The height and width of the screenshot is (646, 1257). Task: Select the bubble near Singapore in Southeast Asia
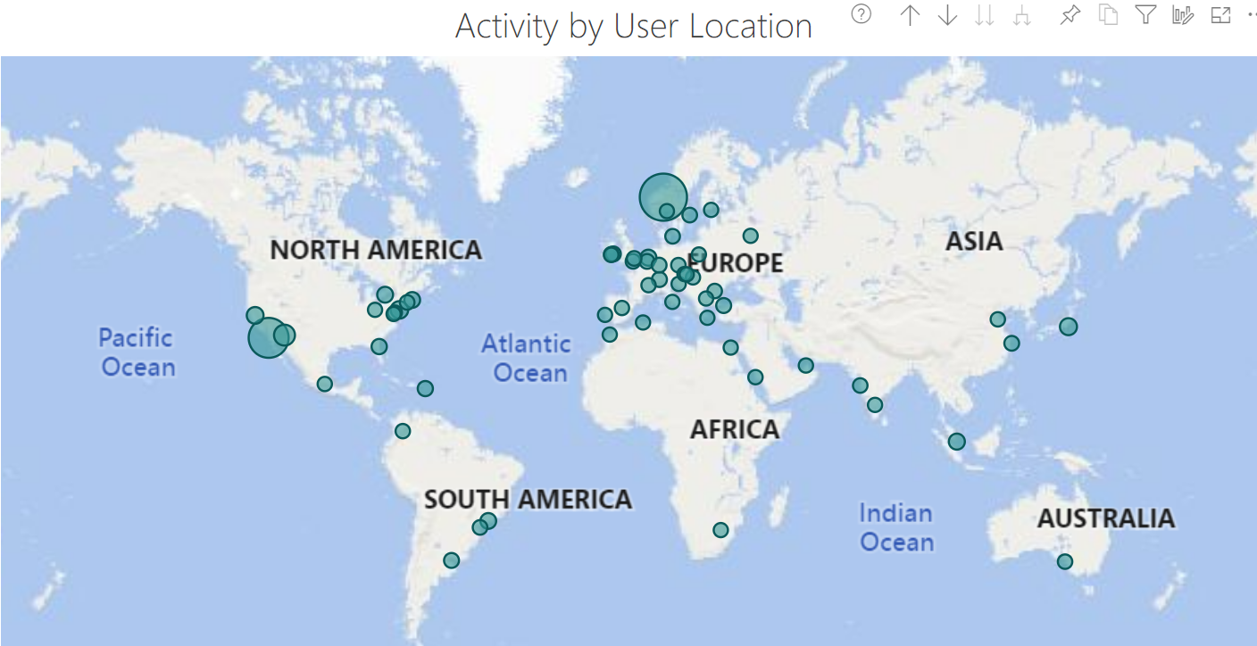pos(956,441)
